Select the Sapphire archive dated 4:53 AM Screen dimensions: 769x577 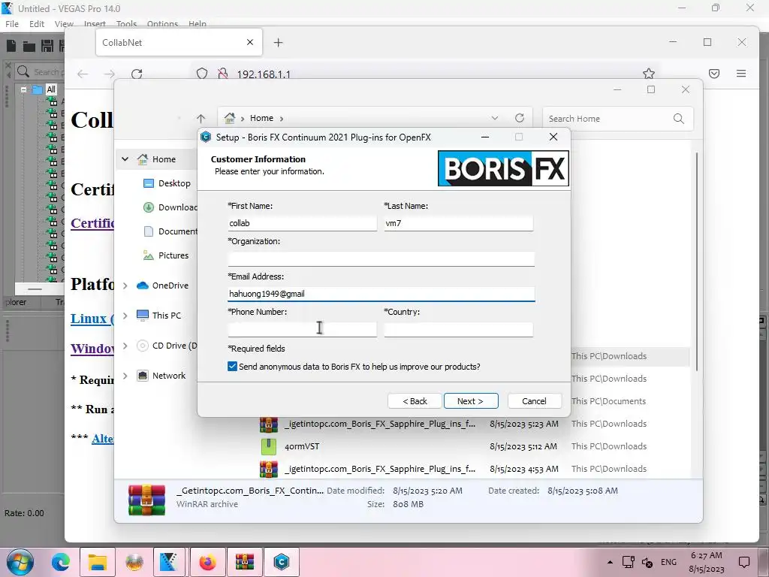tap(379, 469)
